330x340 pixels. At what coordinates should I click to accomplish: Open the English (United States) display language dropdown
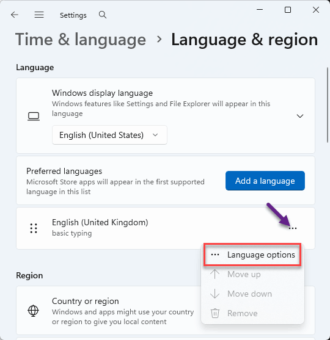tap(109, 135)
